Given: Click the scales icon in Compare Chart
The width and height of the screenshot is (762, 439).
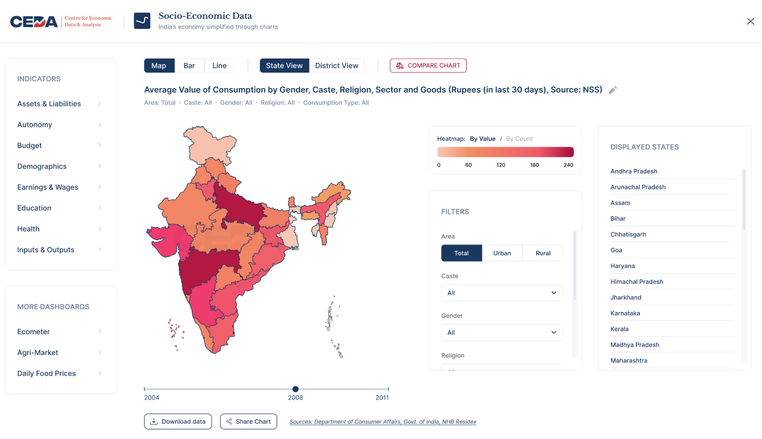Looking at the screenshot, I should pyautogui.click(x=400, y=66).
